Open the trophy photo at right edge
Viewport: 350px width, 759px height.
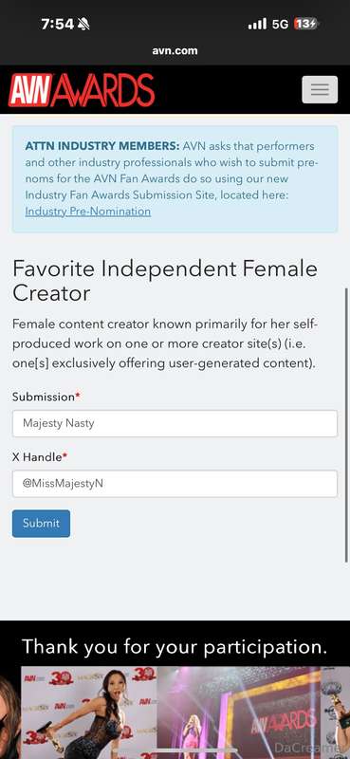[336, 713]
